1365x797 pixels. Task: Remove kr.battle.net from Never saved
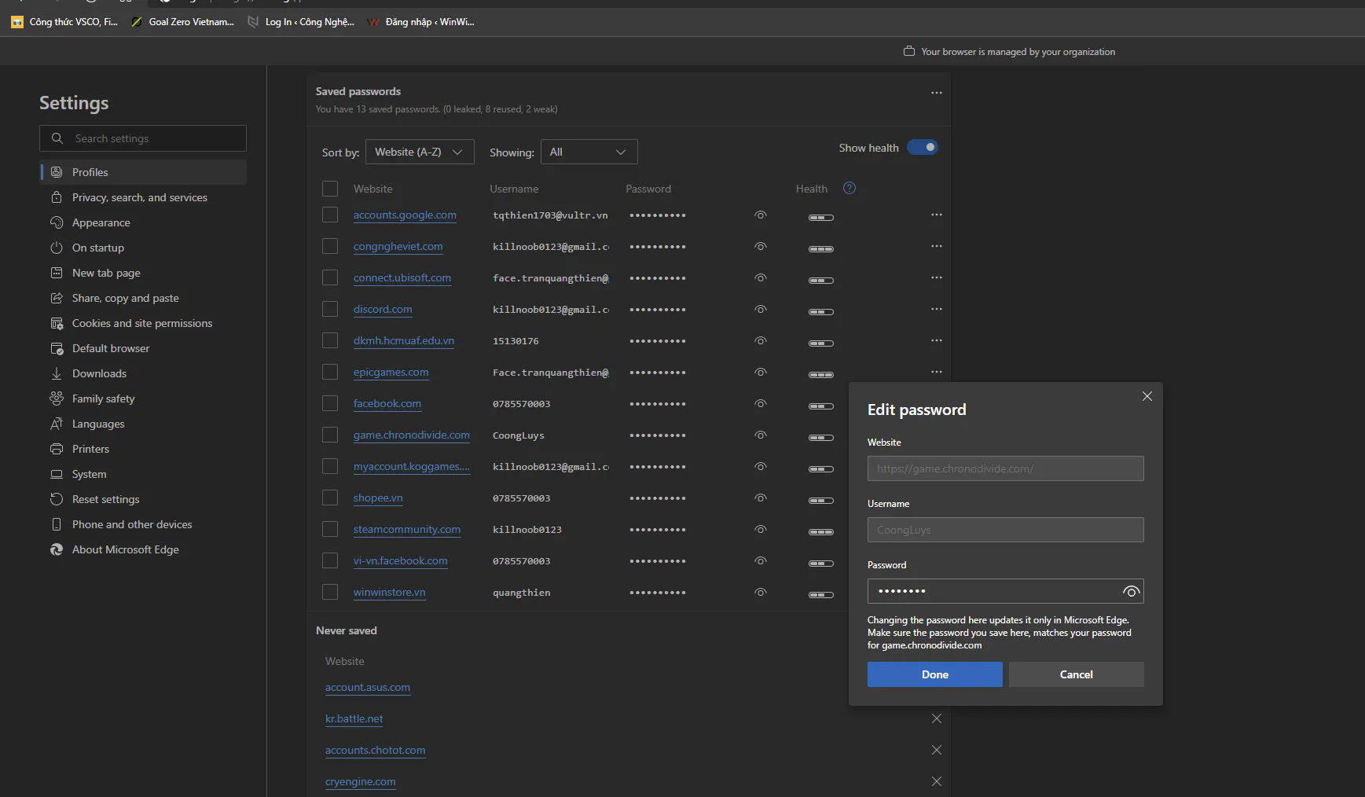tap(937, 718)
